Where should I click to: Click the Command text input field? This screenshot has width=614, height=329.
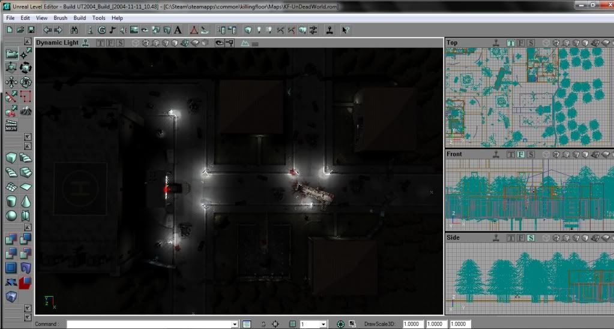tap(149, 324)
